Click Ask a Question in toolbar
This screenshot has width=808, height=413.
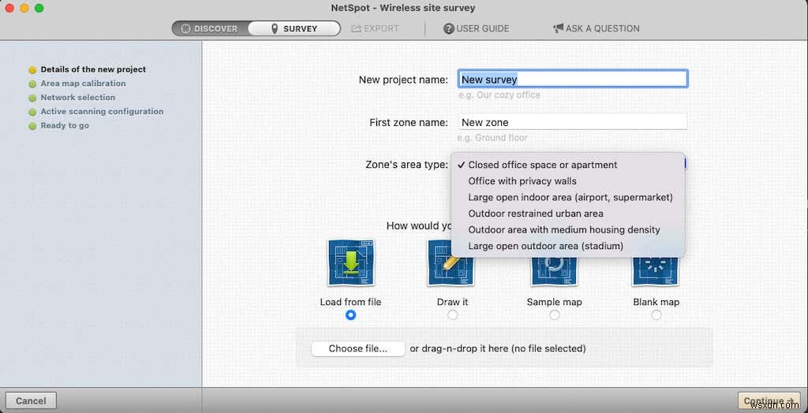[597, 28]
